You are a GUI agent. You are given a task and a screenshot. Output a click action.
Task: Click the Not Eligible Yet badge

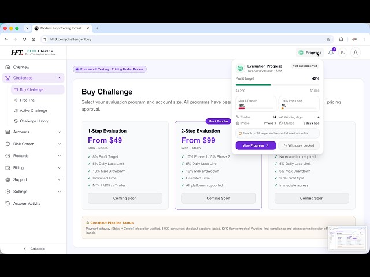click(x=305, y=66)
